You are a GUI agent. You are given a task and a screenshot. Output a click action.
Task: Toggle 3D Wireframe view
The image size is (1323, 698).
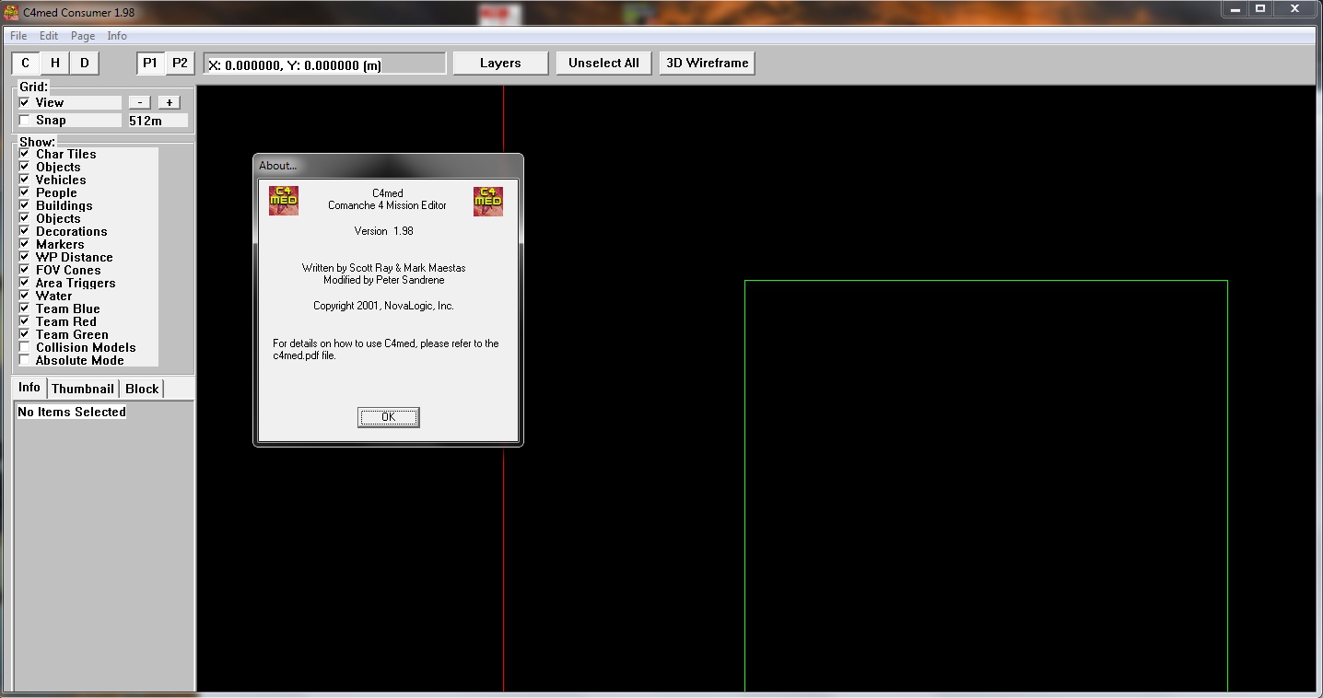point(707,63)
